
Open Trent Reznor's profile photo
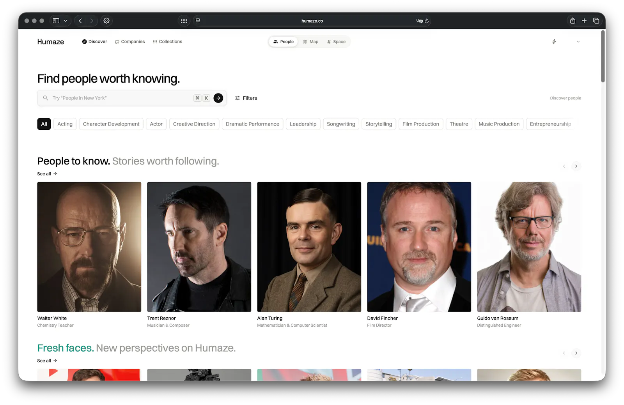point(199,247)
